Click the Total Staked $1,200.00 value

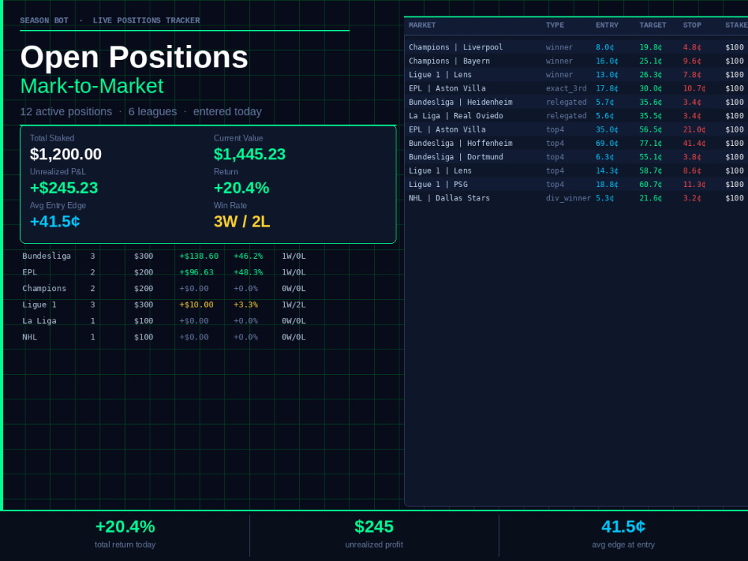(x=65, y=154)
